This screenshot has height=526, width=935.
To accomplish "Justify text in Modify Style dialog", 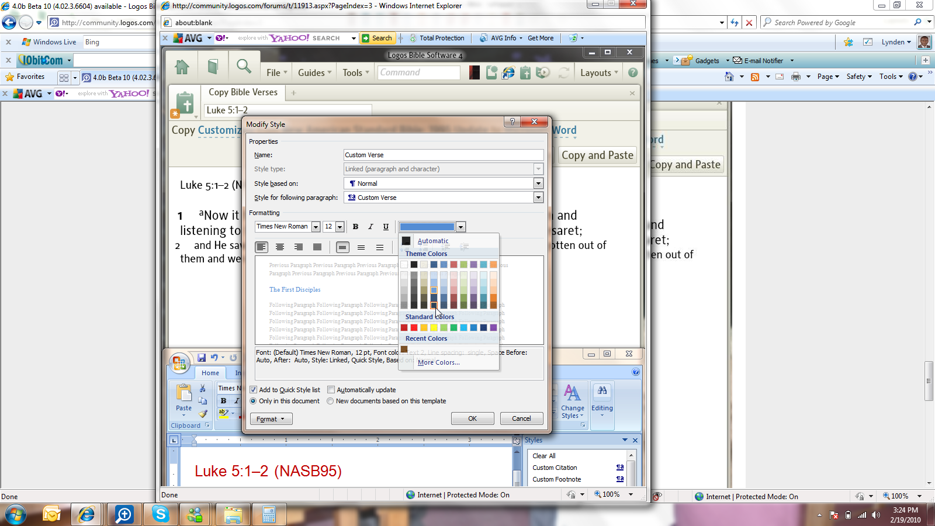I will tap(317, 247).
